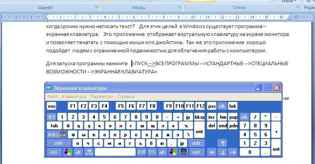315x164 pixels.
Task: Click the numpad plus key
Action: click(276, 130)
